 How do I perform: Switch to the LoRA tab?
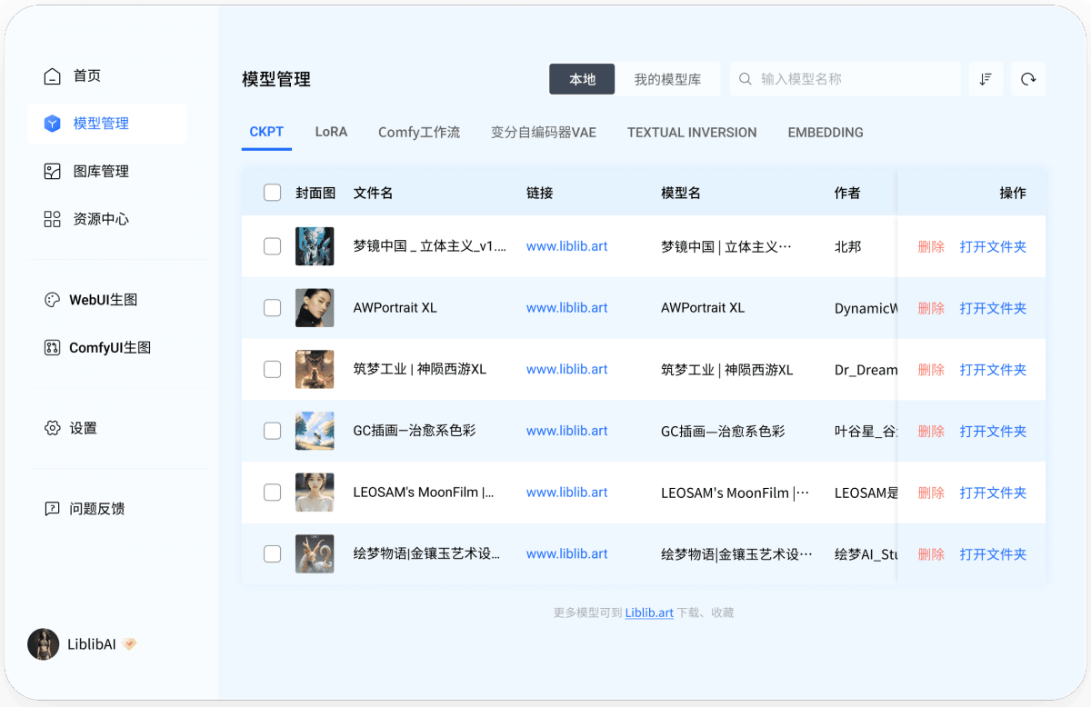pyautogui.click(x=331, y=132)
